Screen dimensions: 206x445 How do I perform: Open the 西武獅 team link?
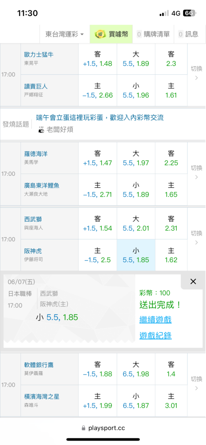[x=33, y=219]
